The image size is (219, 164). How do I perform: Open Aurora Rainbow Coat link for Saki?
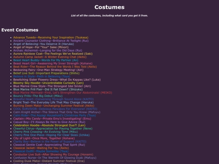click(x=53, y=54)
